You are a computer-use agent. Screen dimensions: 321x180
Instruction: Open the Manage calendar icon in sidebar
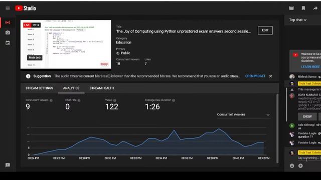[8, 43]
